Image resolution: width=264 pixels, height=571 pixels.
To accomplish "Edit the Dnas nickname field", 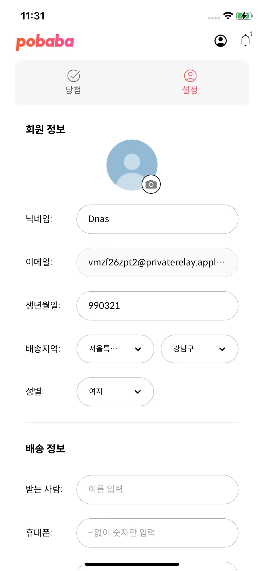I will [158, 219].
